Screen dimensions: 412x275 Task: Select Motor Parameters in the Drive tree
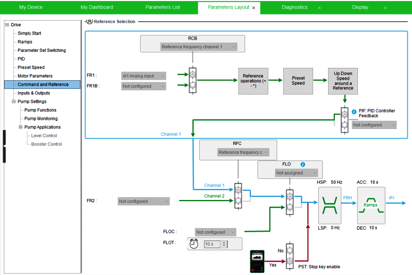[x=35, y=76]
